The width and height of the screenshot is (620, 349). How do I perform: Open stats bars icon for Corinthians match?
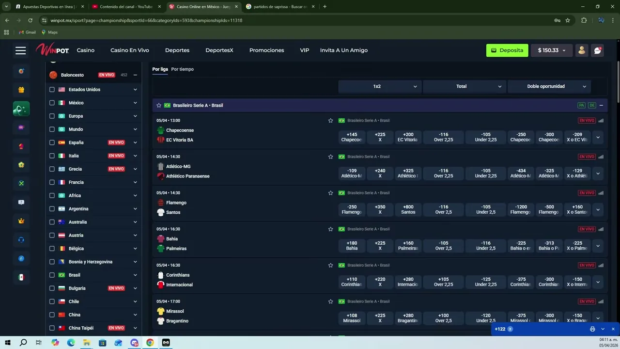pyautogui.click(x=601, y=265)
